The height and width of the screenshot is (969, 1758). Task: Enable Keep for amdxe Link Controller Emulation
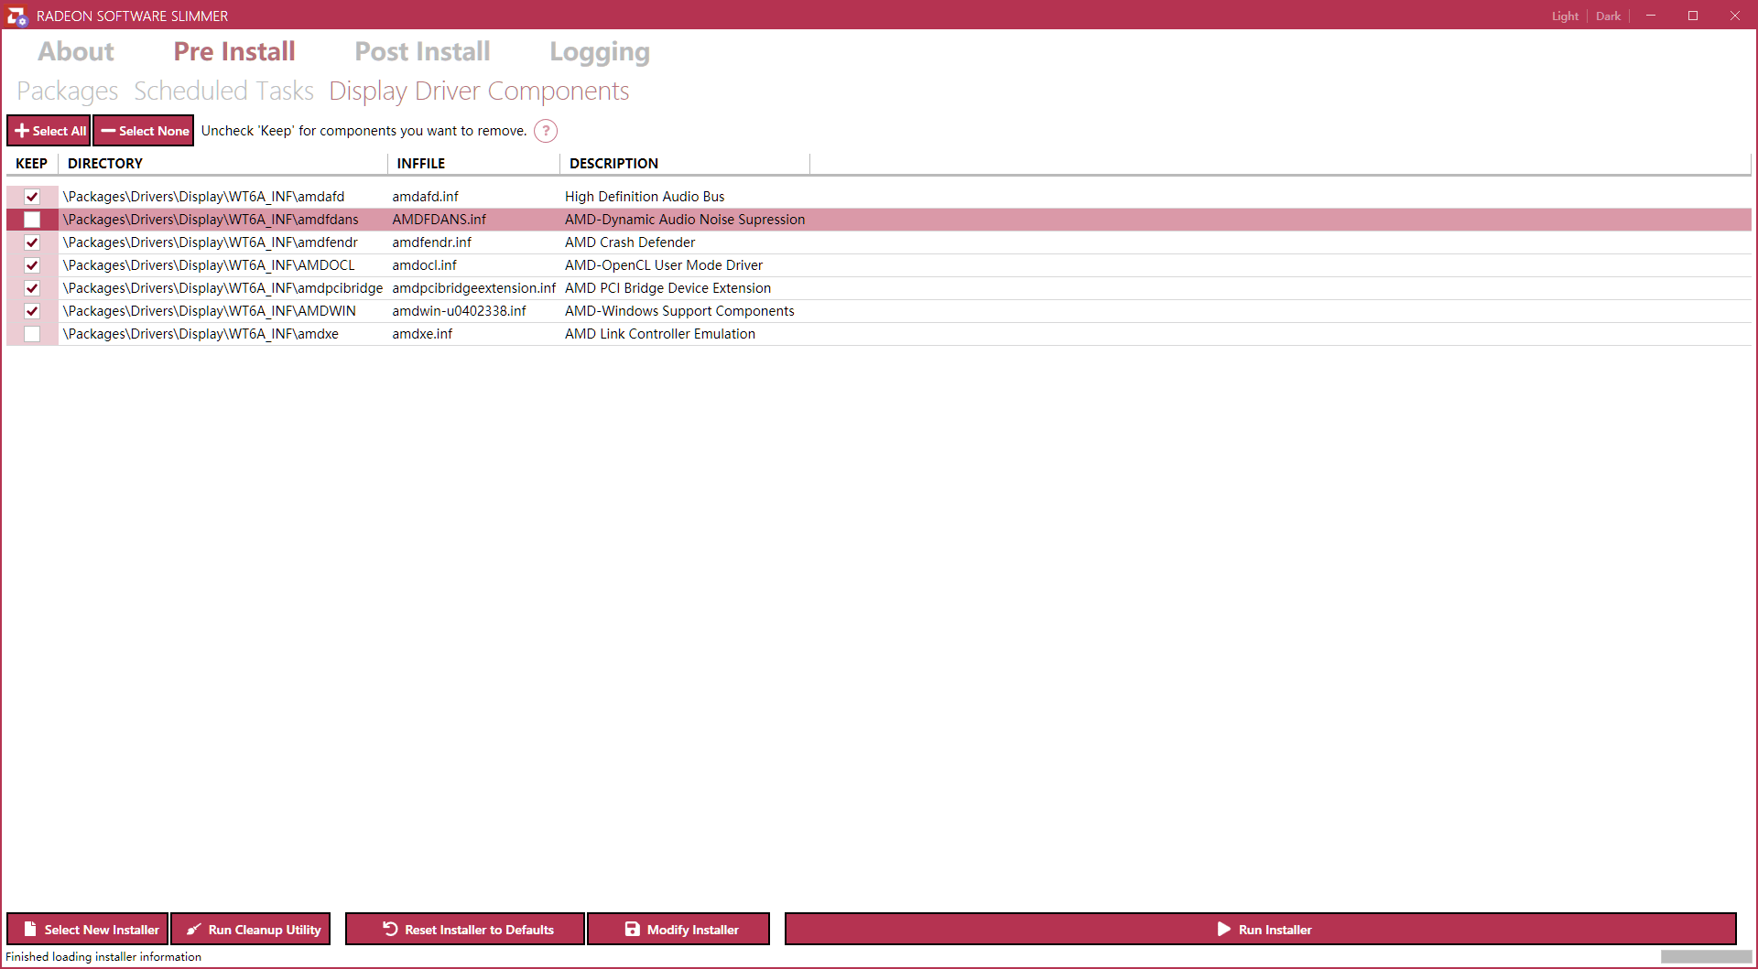[32, 334]
